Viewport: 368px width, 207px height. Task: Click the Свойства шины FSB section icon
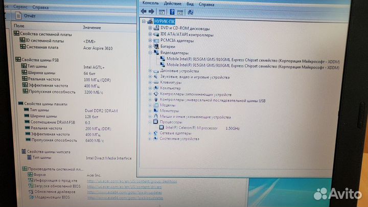(18, 59)
